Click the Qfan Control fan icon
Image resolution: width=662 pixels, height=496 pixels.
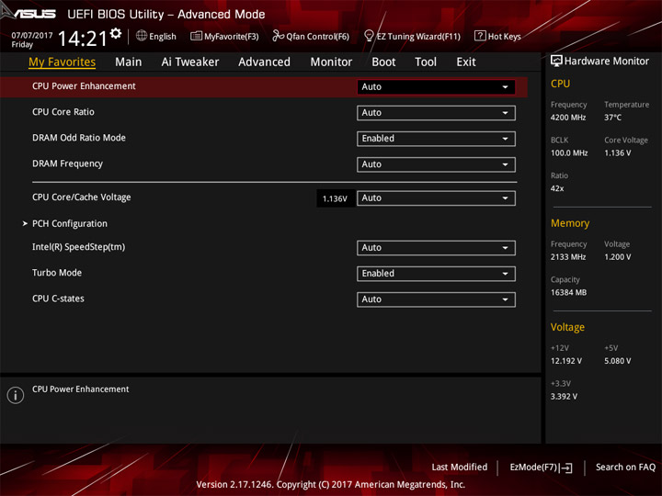[278, 36]
